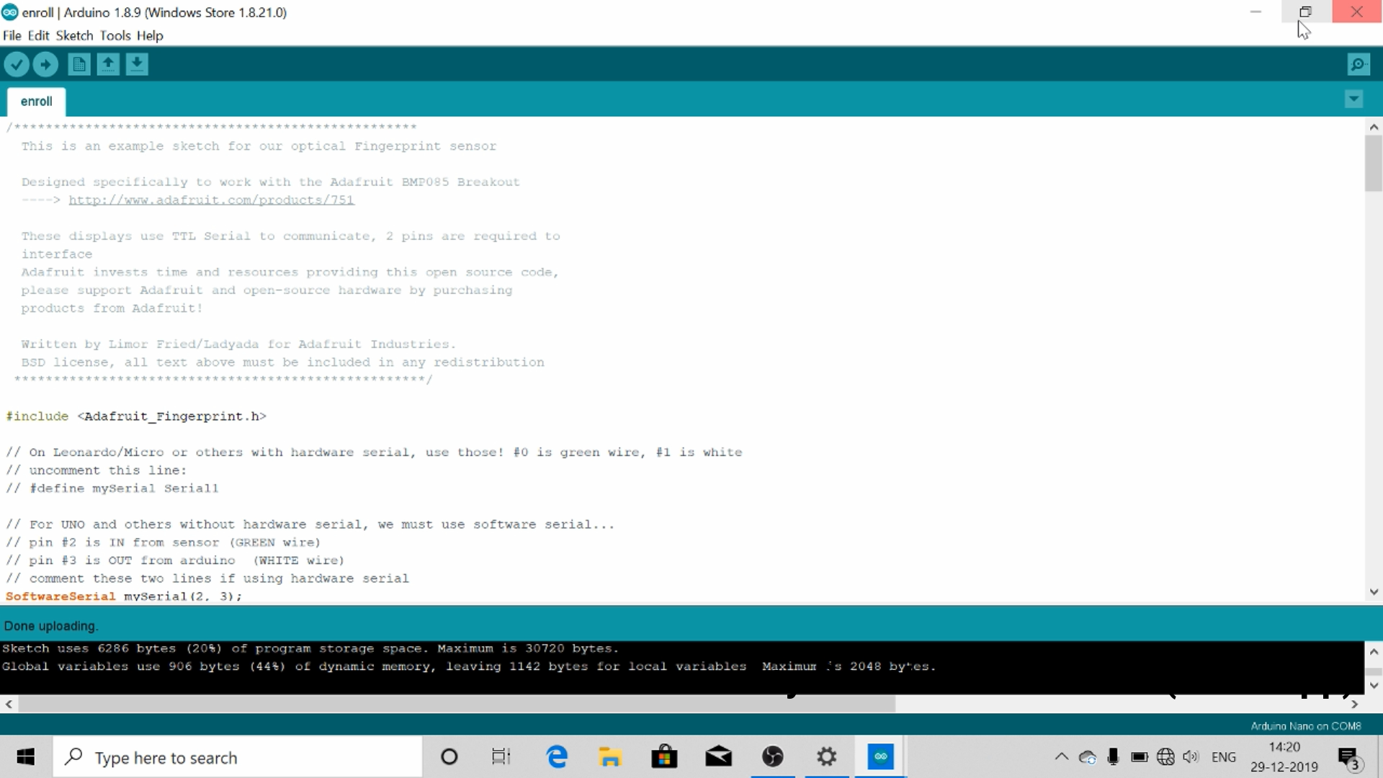The image size is (1383, 778).
Task: Click the Verify sketch checkmark button
Action: tap(17, 65)
